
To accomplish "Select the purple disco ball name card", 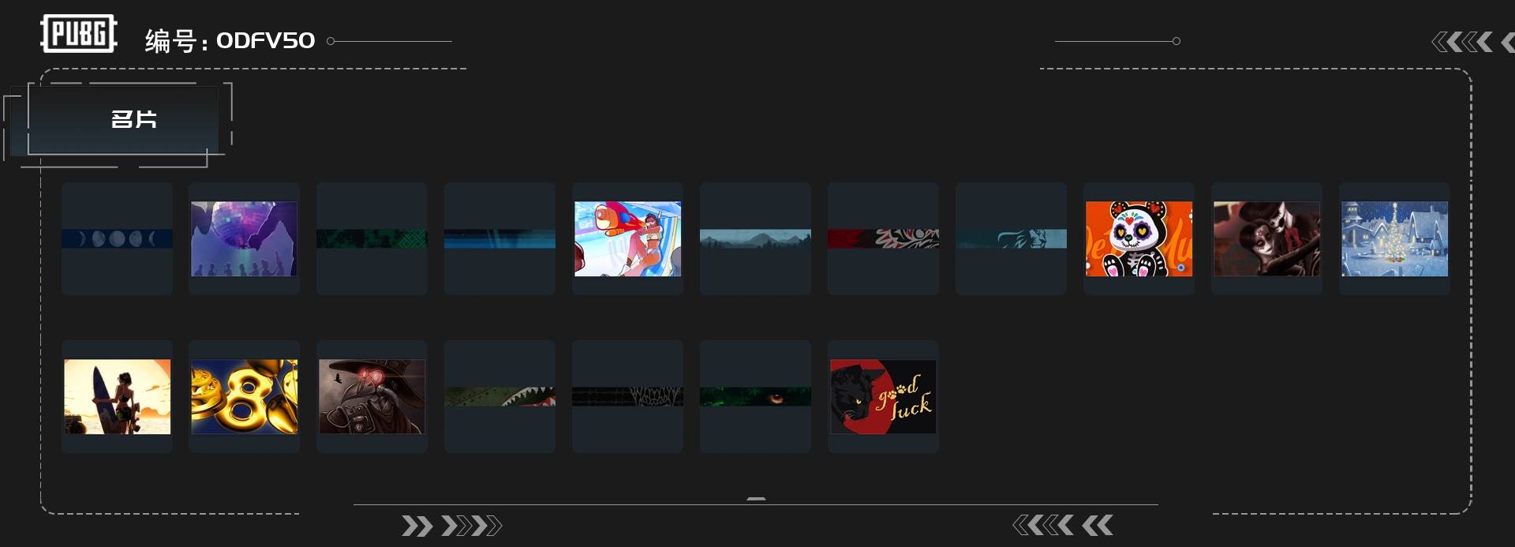I will (245, 238).
